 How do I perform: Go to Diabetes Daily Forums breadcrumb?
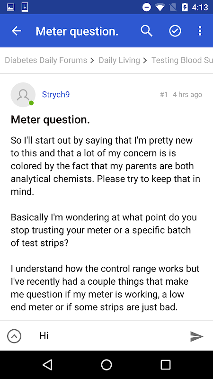pos(46,60)
